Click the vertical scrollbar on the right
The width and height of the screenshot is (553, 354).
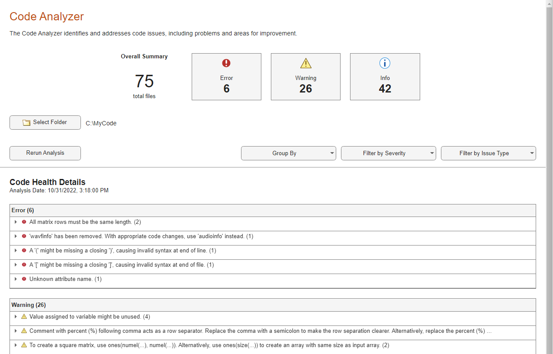coord(549,173)
